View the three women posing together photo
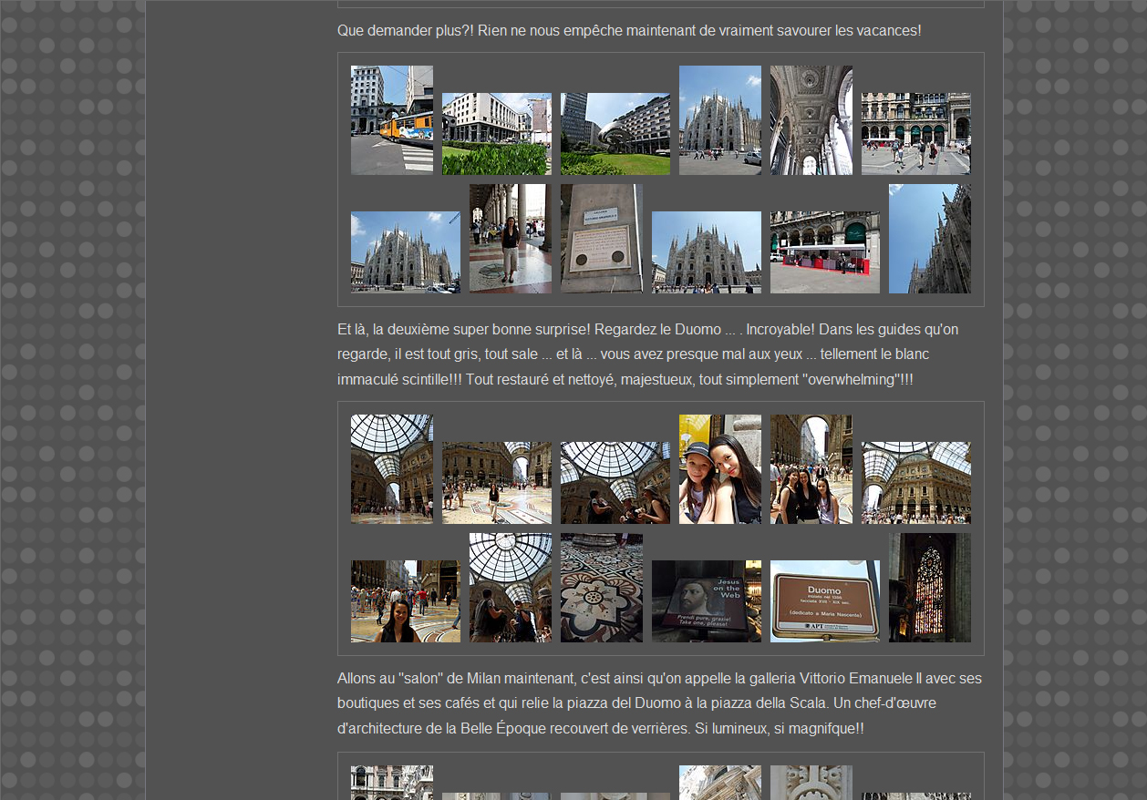Viewport: 1147px width, 800px height. pos(811,468)
